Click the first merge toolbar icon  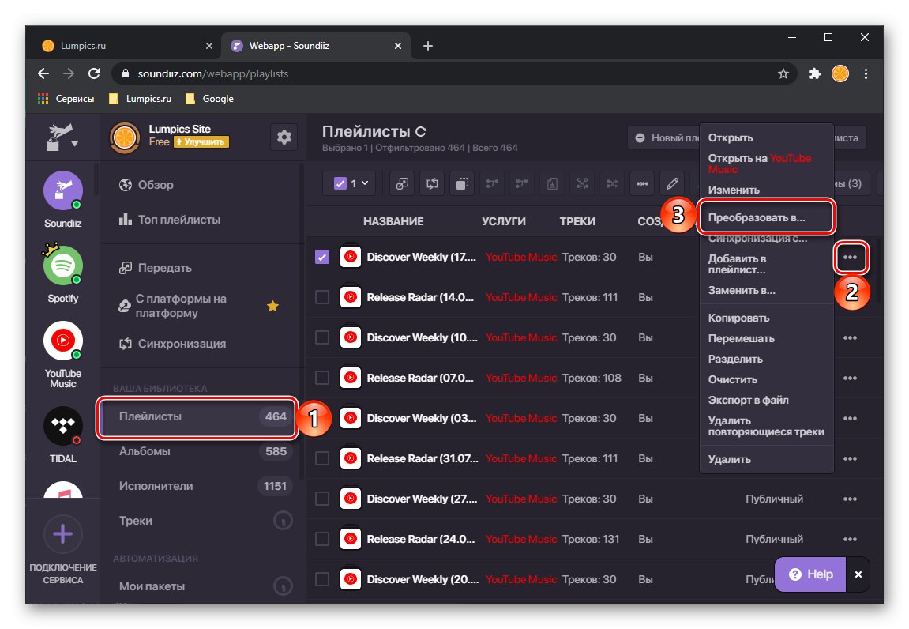click(x=492, y=184)
